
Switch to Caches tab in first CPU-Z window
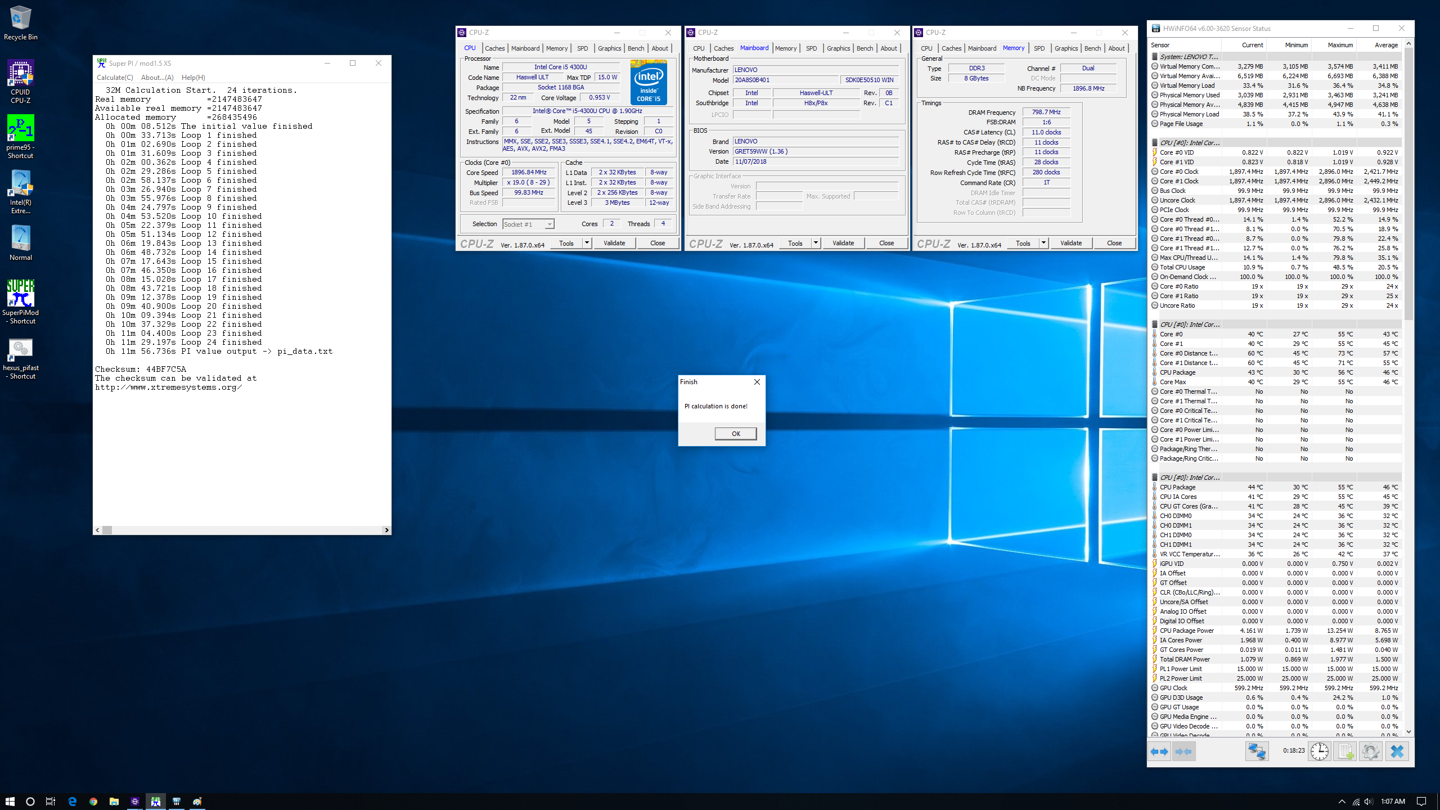pos(494,48)
